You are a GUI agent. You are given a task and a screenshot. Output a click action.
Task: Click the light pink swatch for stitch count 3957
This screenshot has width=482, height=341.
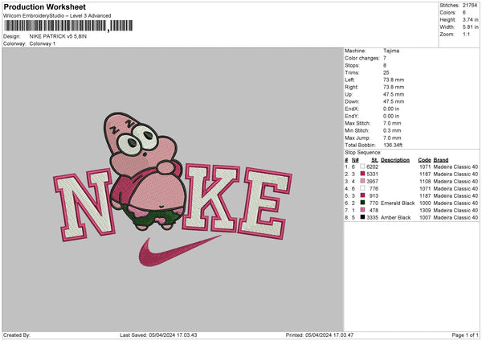coord(362,181)
